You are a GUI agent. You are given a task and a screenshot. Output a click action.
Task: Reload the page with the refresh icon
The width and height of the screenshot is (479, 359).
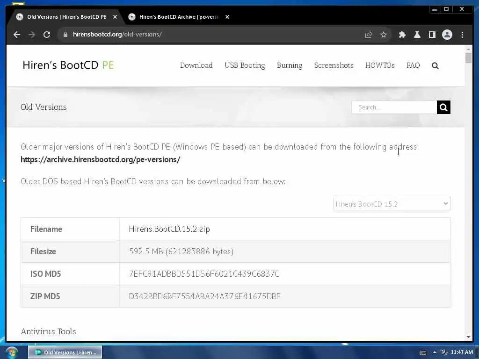point(47,35)
